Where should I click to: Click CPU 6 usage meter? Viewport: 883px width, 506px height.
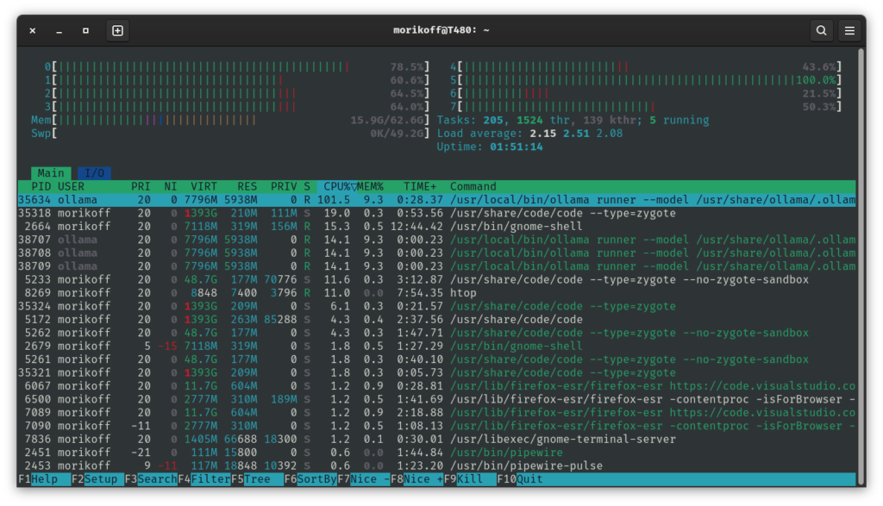click(x=646, y=93)
